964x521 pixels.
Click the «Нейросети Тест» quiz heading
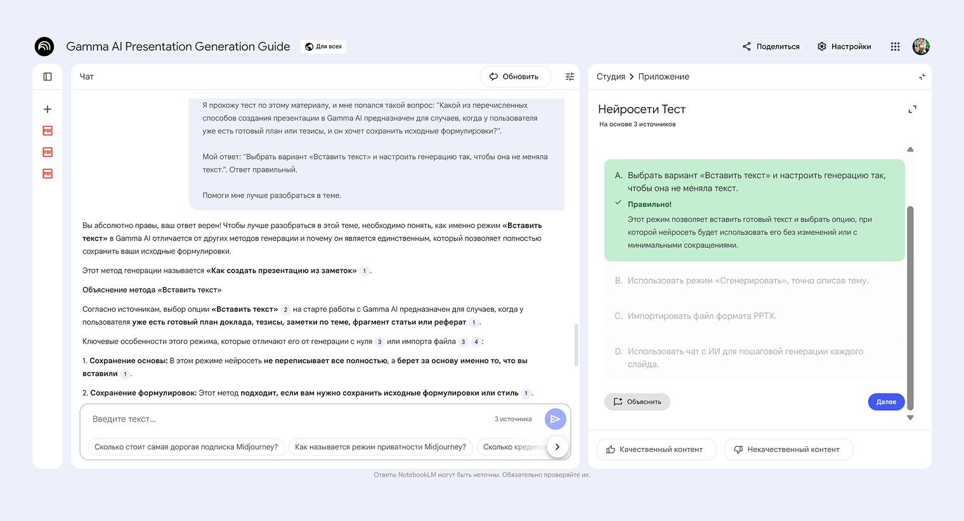642,109
